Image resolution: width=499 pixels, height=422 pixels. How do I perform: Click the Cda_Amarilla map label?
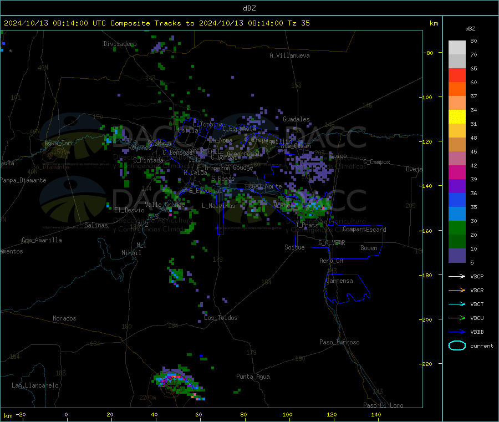point(42,240)
